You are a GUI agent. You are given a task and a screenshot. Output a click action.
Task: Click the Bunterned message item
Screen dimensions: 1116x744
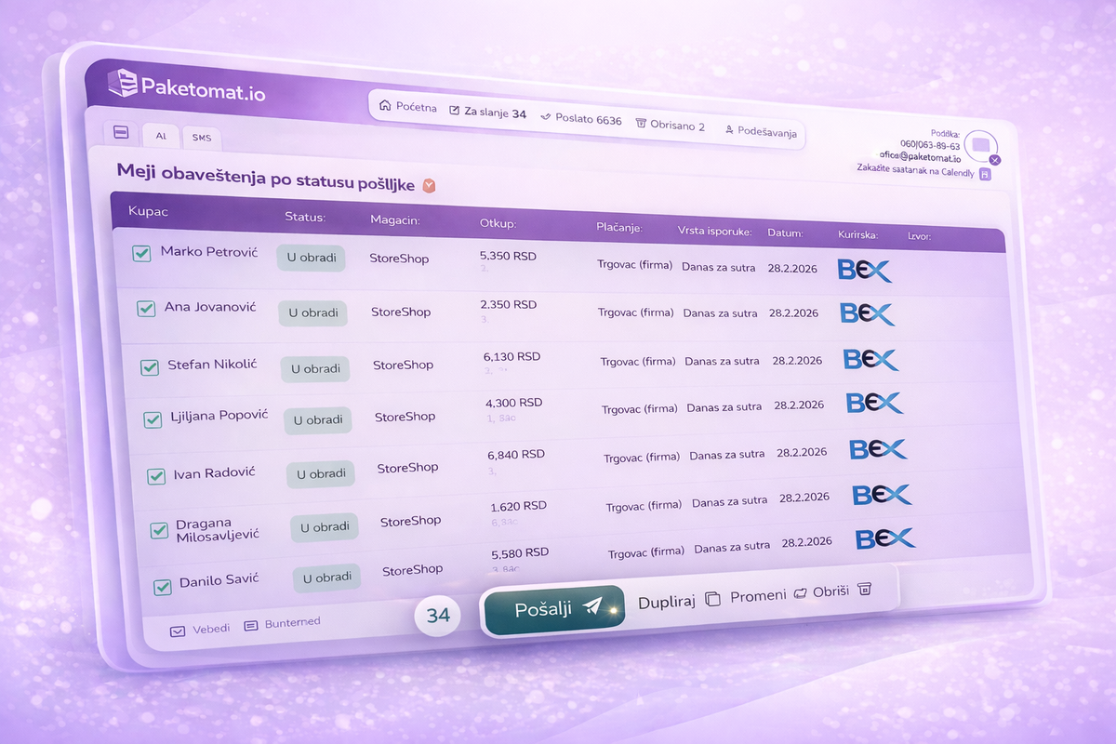[282, 623]
